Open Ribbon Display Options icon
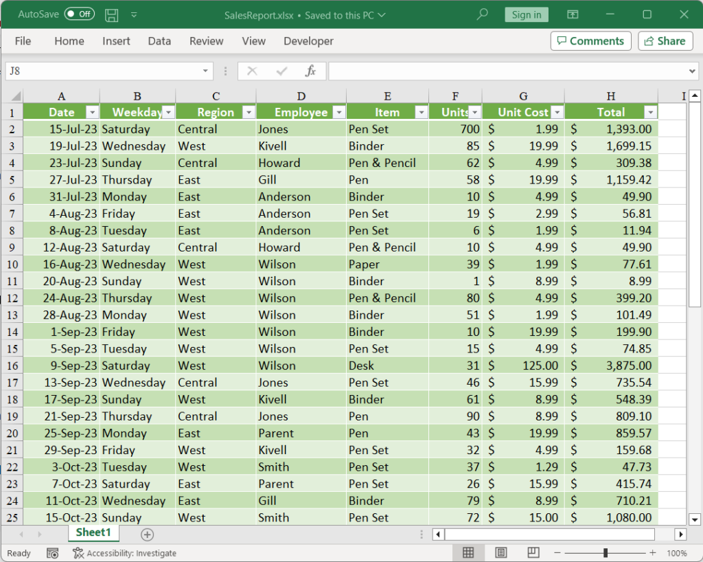The height and width of the screenshot is (562, 703). [x=574, y=14]
